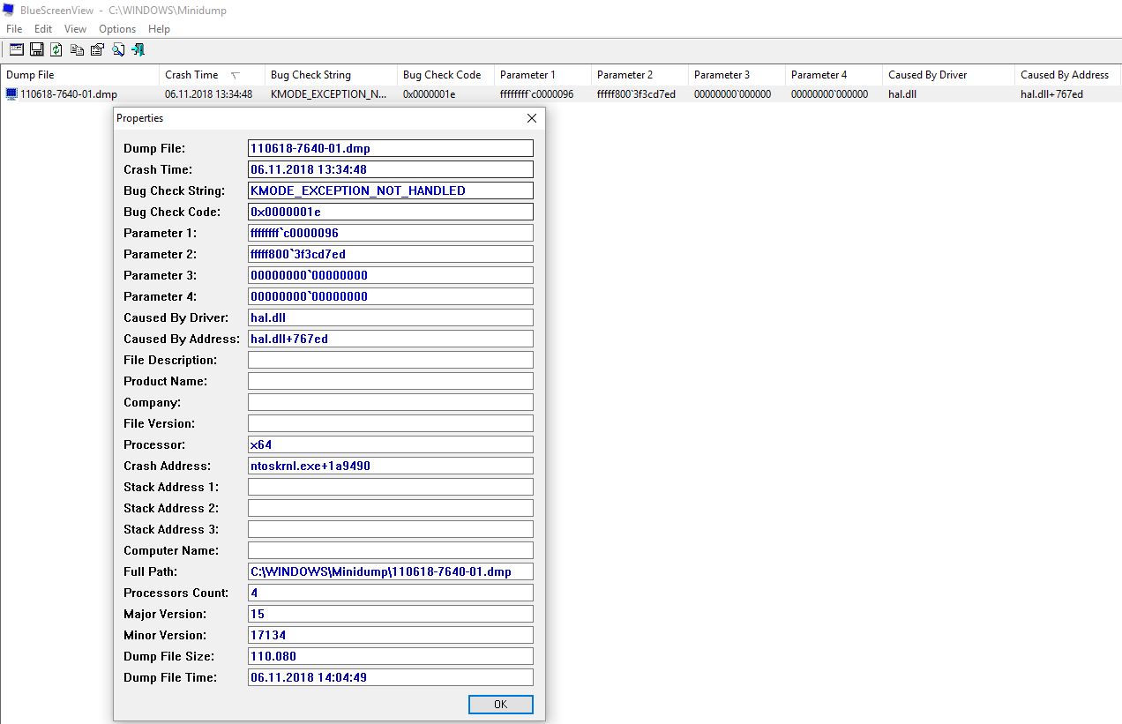Click the Minor Version field showing 17134
The height and width of the screenshot is (724, 1122).
tap(391, 635)
